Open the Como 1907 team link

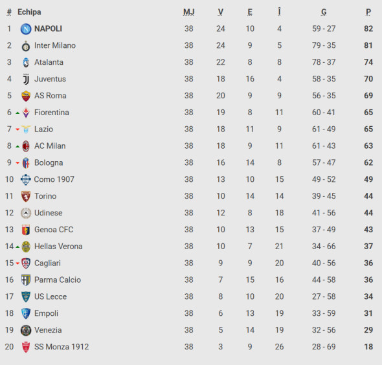point(54,179)
